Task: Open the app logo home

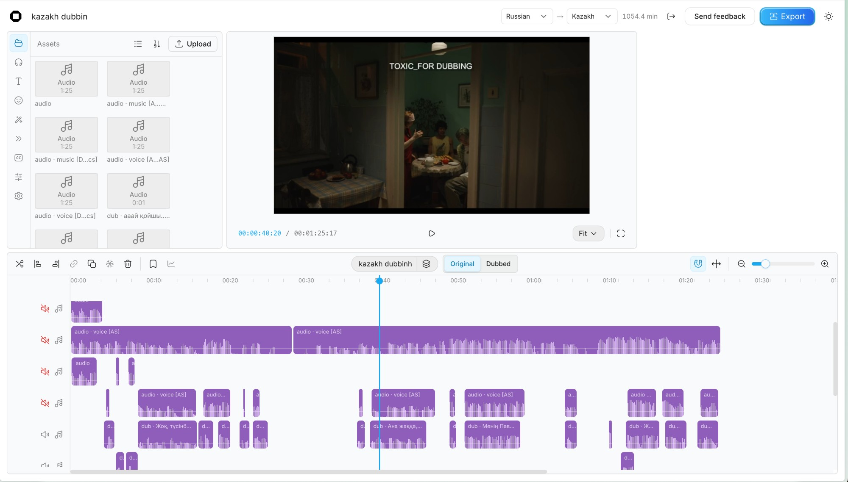Action: pos(16,16)
